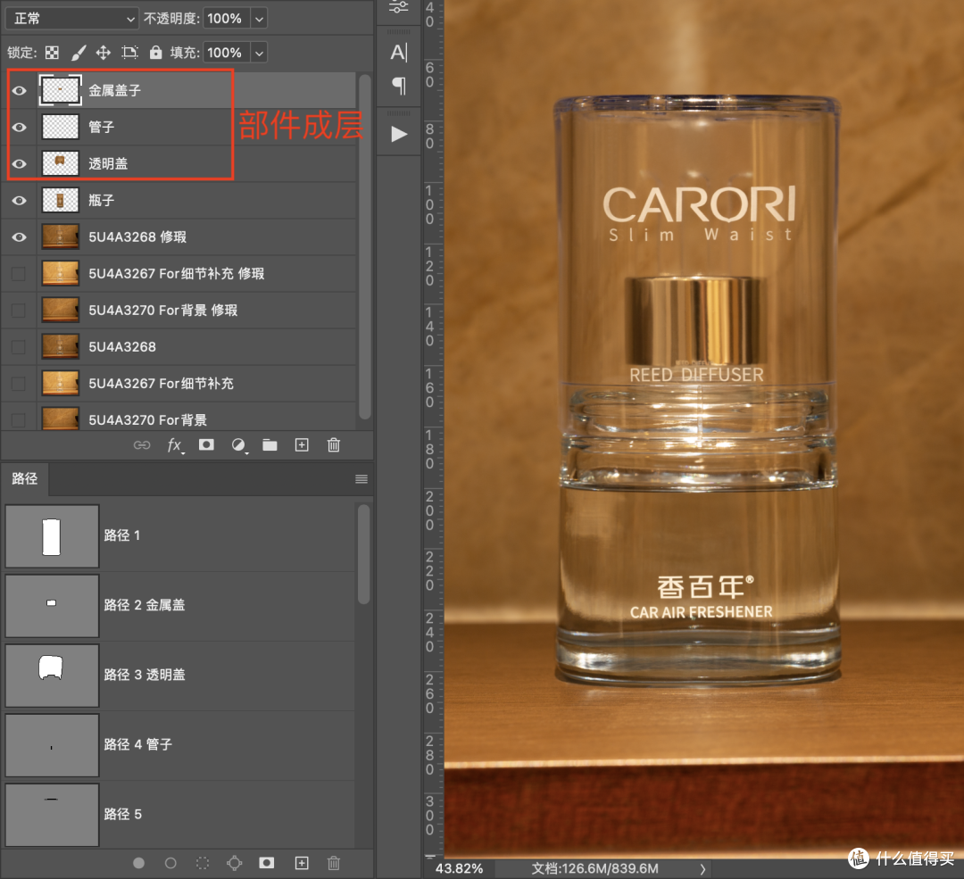Open the blend mode 正常 dropdown
The height and width of the screenshot is (879, 964).
pos(72,19)
